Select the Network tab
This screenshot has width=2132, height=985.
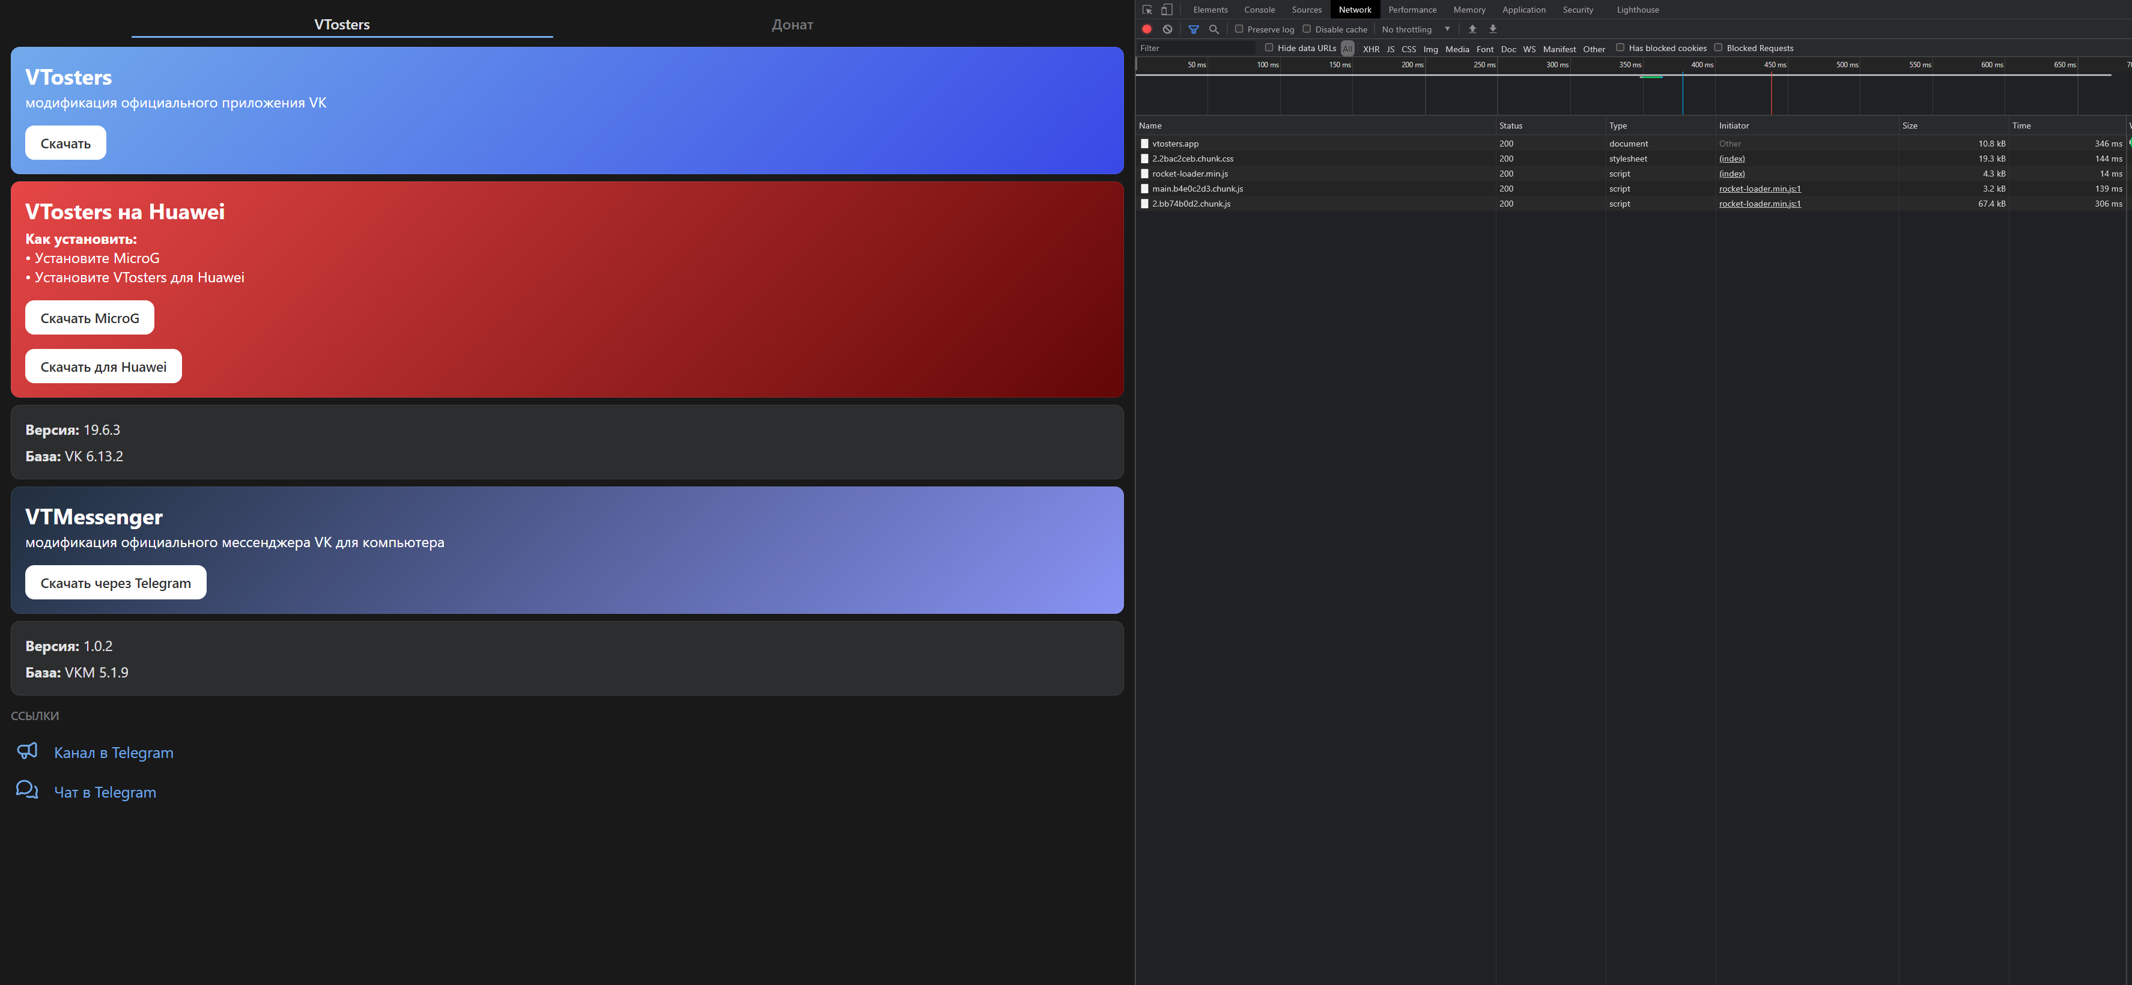[1355, 10]
